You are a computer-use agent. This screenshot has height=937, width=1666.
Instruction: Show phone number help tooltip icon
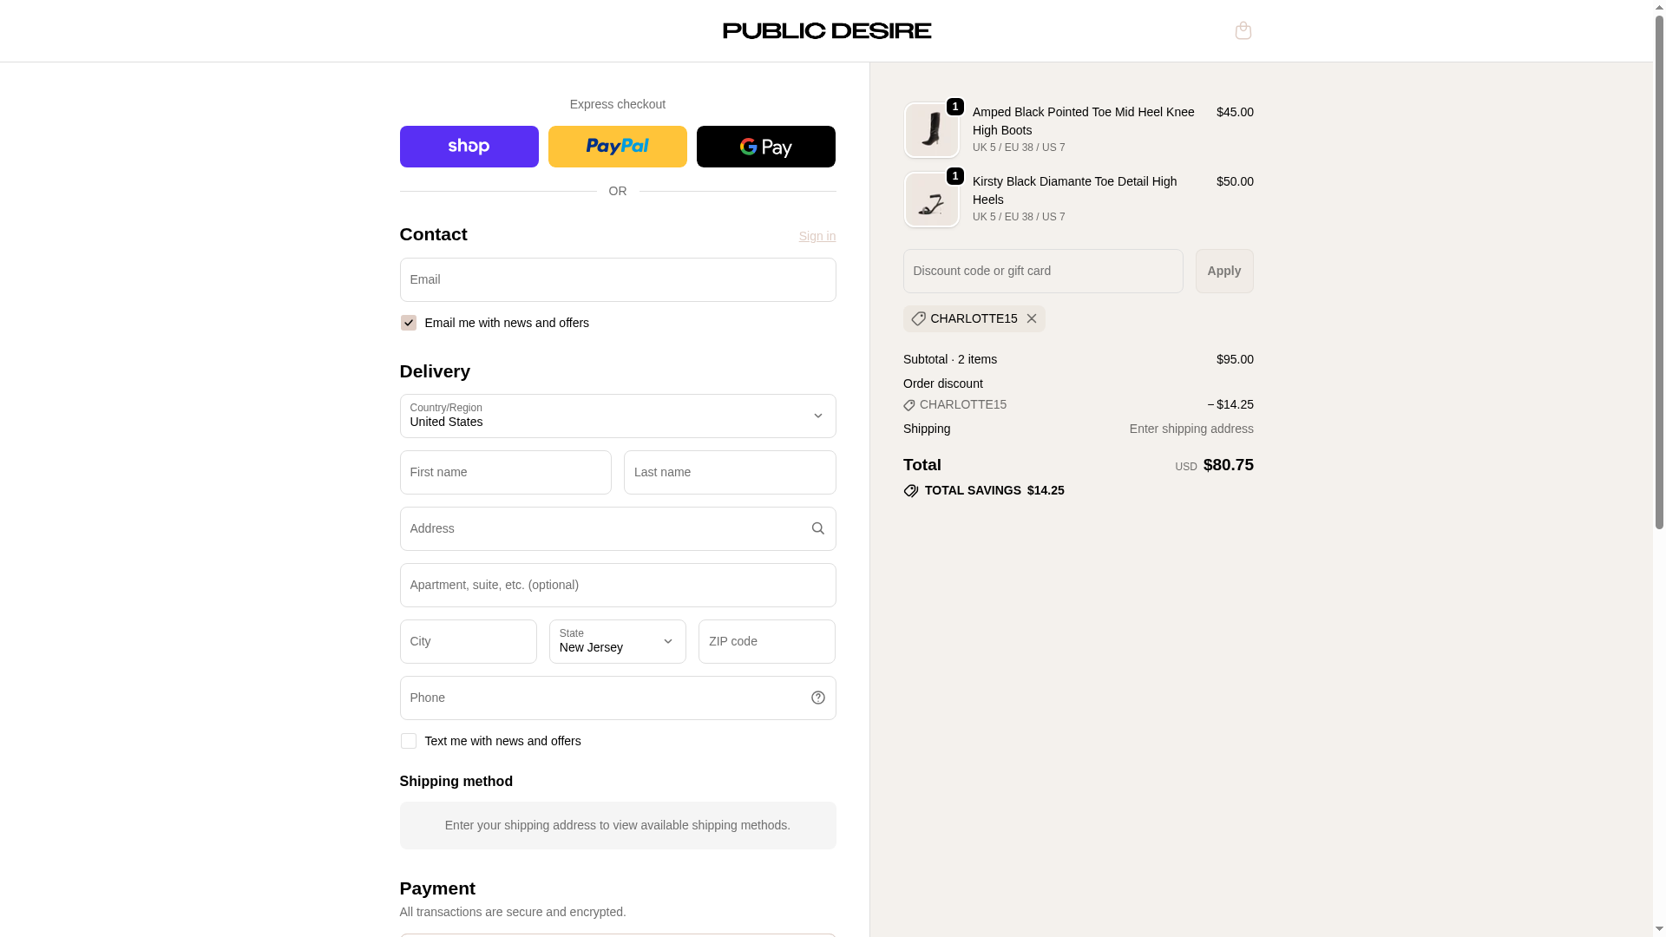point(817,698)
